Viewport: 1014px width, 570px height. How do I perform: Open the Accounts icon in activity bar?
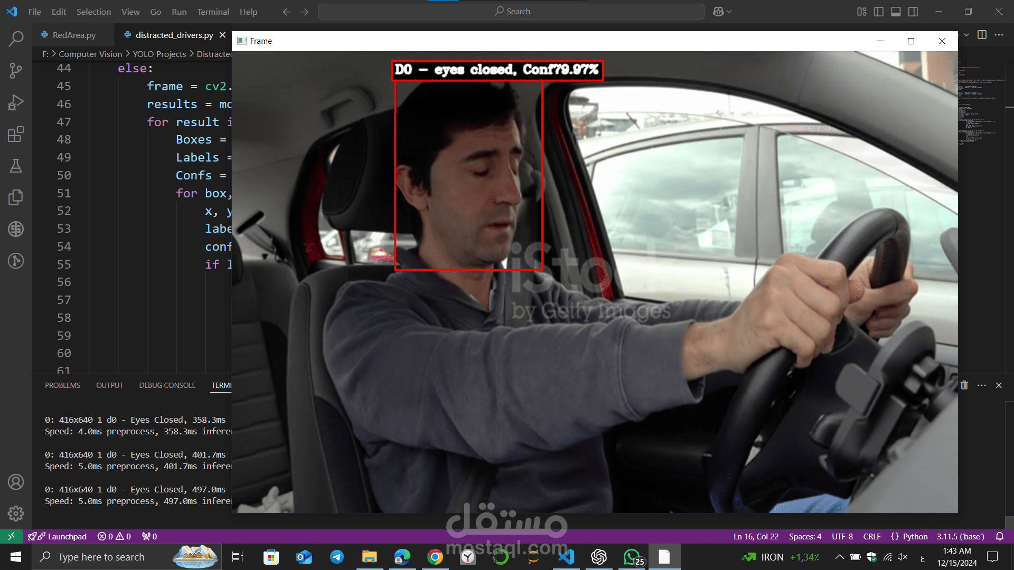[x=16, y=482]
